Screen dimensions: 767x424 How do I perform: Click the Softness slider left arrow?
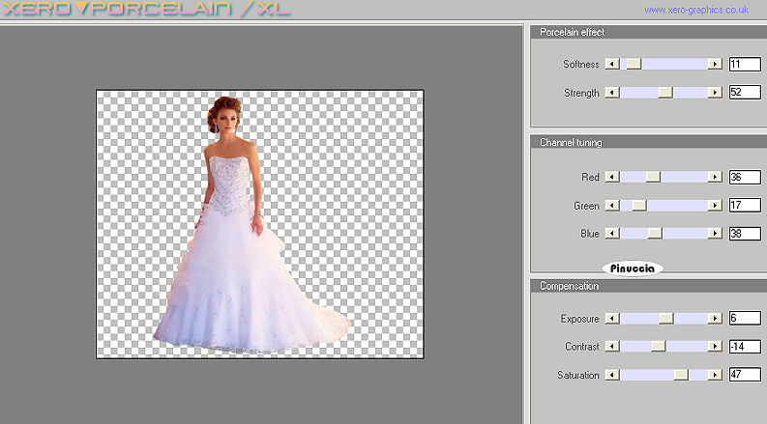coord(611,64)
